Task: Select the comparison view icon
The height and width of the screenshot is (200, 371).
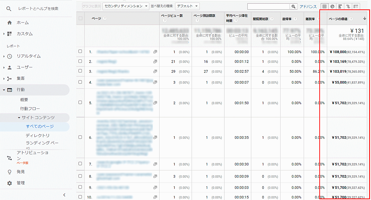Action: pos(348,6)
